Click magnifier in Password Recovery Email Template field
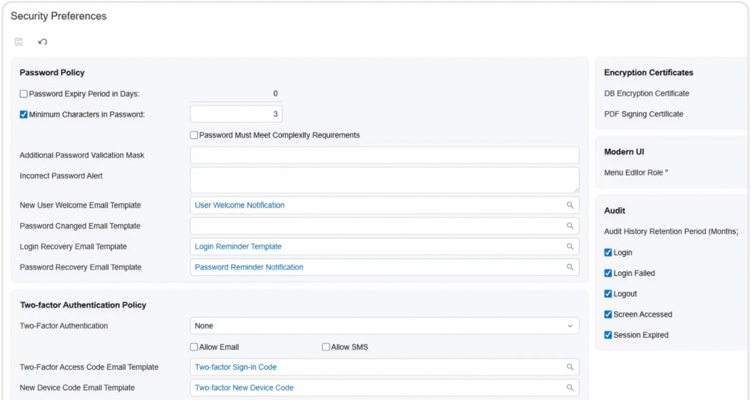The image size is (751, 400). (x=570, y=267)
